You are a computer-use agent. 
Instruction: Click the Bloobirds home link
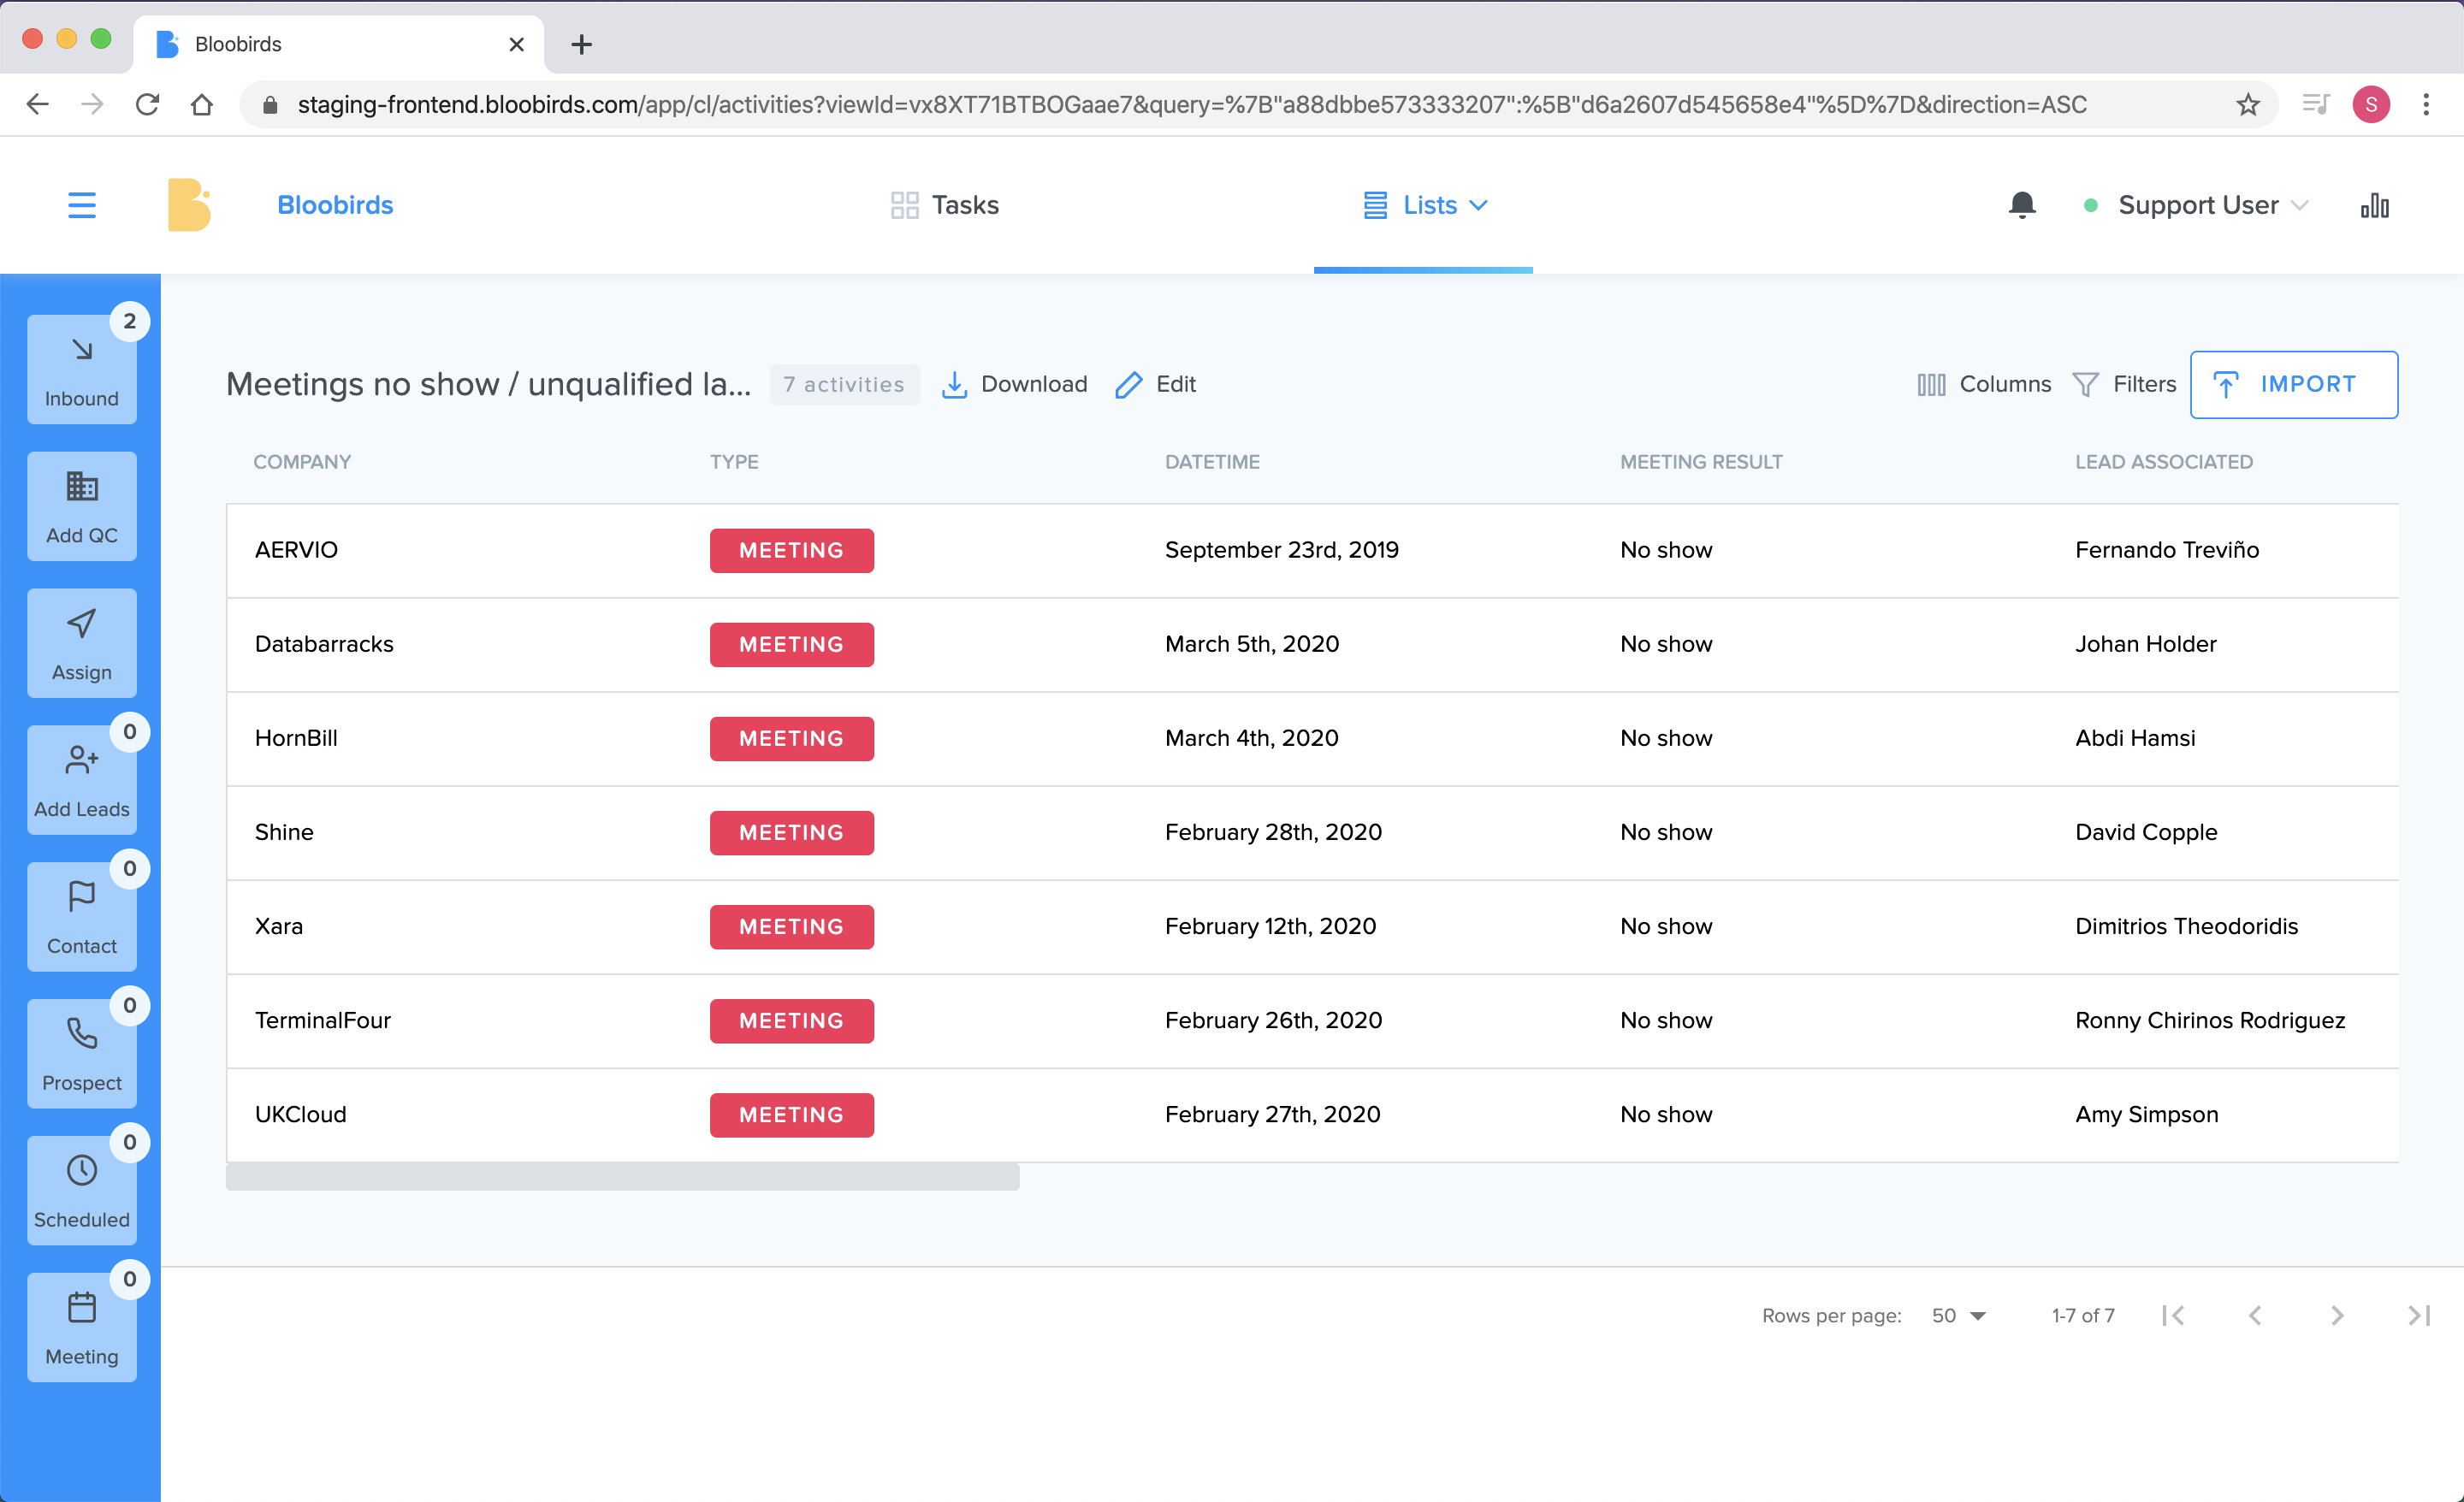(x=335, y=205)
